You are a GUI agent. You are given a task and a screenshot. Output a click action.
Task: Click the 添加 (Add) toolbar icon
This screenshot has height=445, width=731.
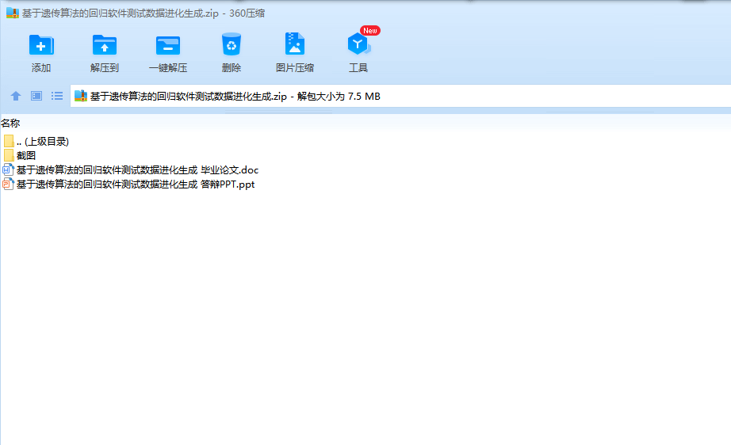point(41,45)
